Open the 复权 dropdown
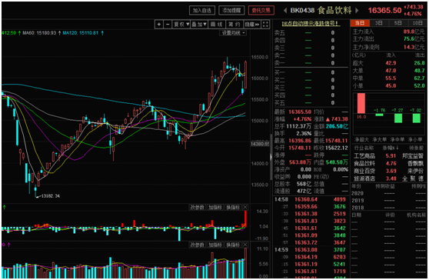This screenshot has height=280, width=429. [x=181, y=25]
